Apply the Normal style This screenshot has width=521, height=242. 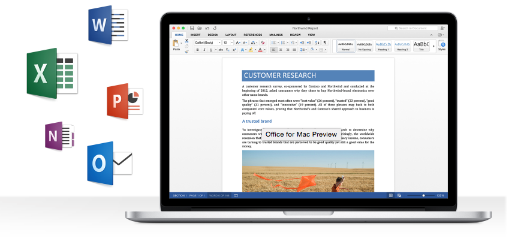[x=346, y=46]
